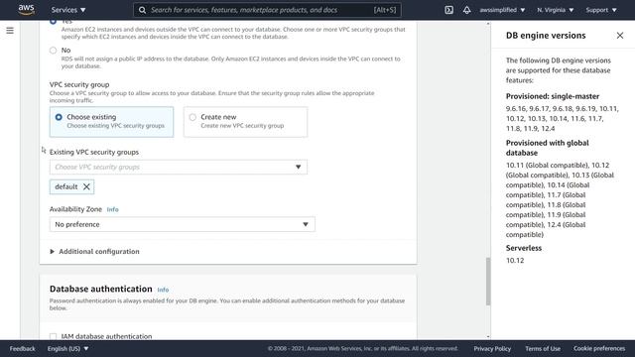635x357 pixels.
Task: Expand Additional configuration section
Action: pyautogui.click(x=94, y=251)
